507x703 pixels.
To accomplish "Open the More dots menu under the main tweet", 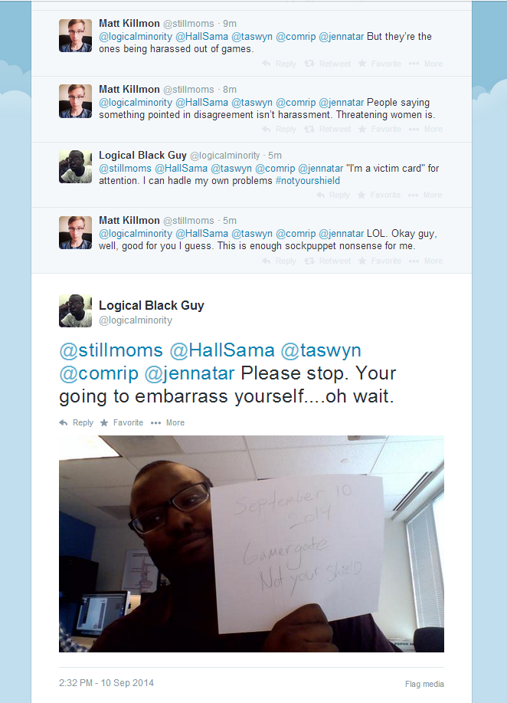I will tap(155, 422).
